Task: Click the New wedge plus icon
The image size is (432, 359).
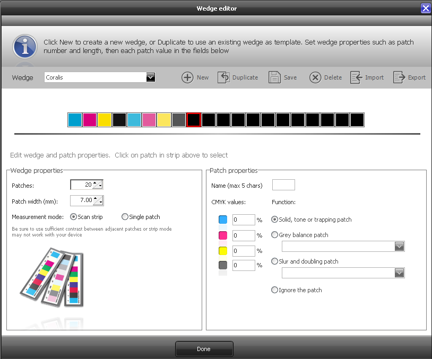Action: click(187, 77)
